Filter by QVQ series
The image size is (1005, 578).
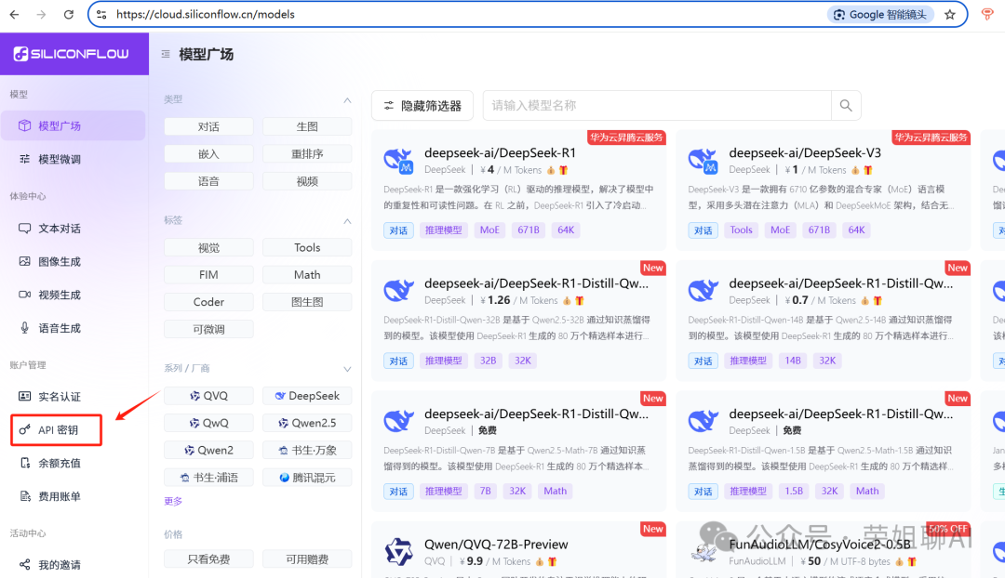[x=209, y=396]
